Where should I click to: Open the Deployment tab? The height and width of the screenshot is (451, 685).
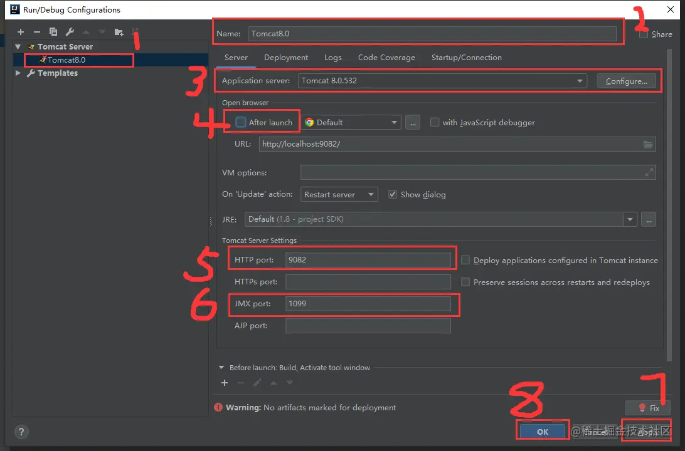coord(286,58)
